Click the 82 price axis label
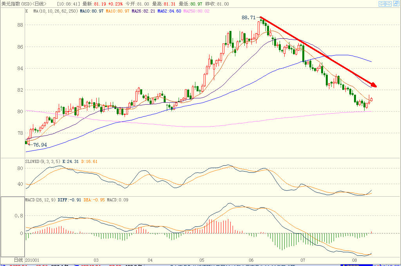 tap(20, 90)
